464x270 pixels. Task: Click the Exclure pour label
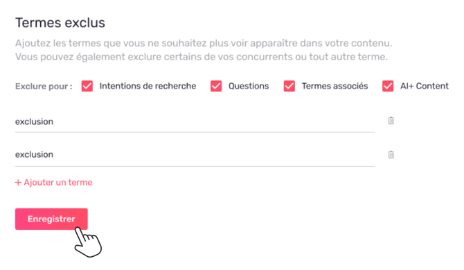tap(44, 87)
